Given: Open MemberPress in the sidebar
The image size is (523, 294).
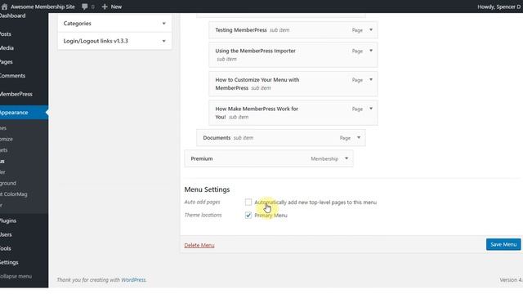Looking at the screenshot, I should (x=16, y=94).
